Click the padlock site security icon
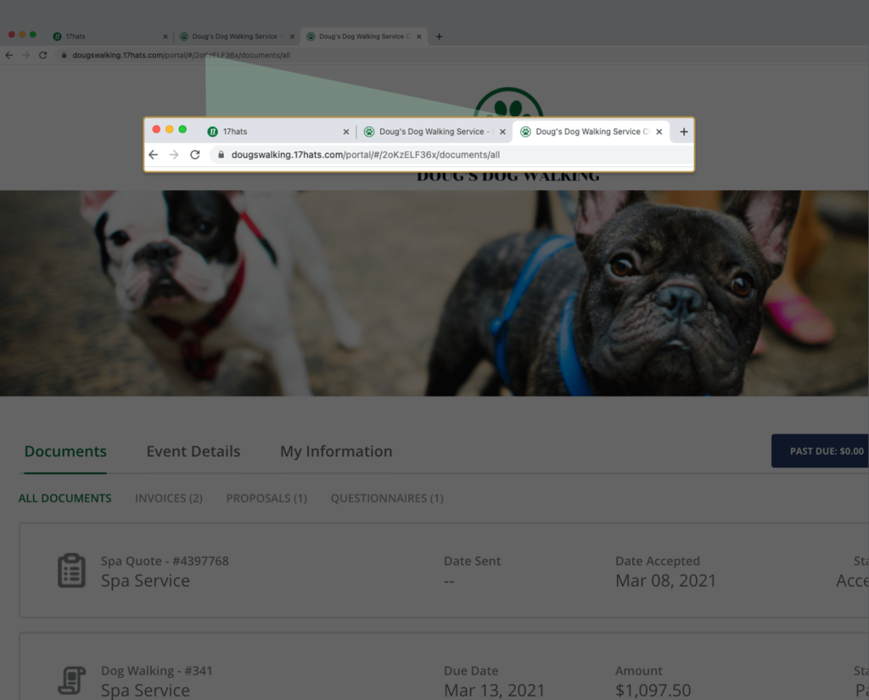Screen dimensions: 869x700 [221, 155]
